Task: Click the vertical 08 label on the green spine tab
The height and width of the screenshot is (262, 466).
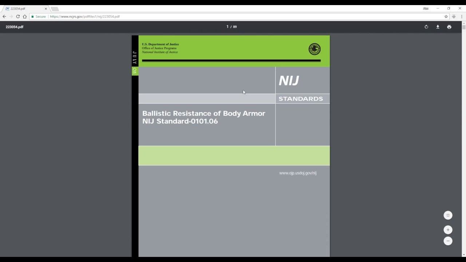Action: 135,71
